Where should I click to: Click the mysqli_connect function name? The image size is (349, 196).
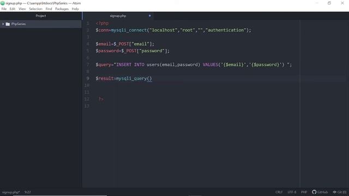(129, 30)
